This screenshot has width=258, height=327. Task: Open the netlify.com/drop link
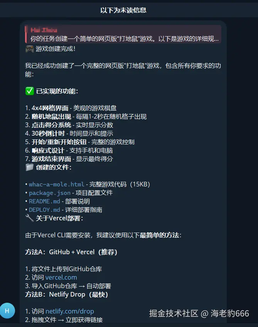tap(70, 311)
